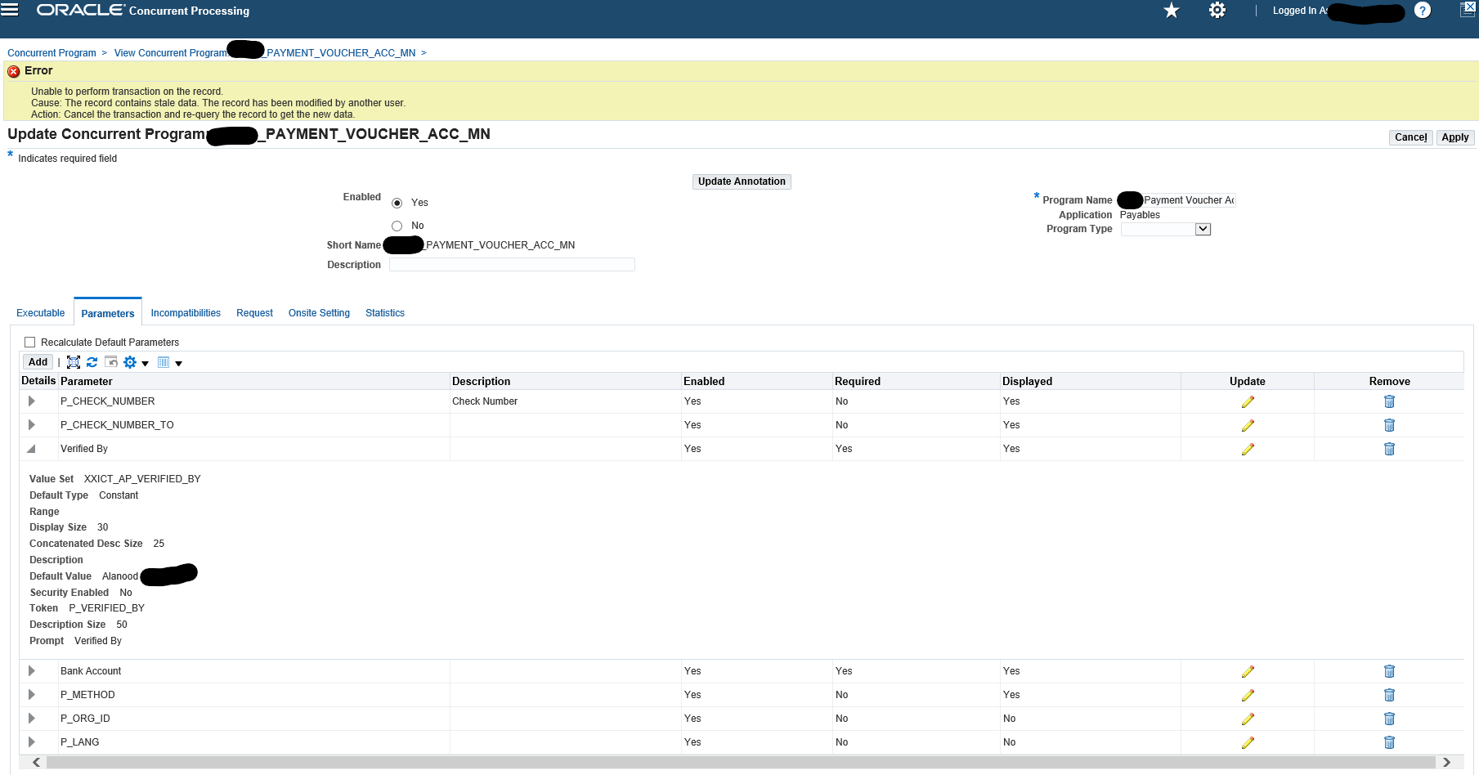Click Update Annotation button

click(742, 181)
